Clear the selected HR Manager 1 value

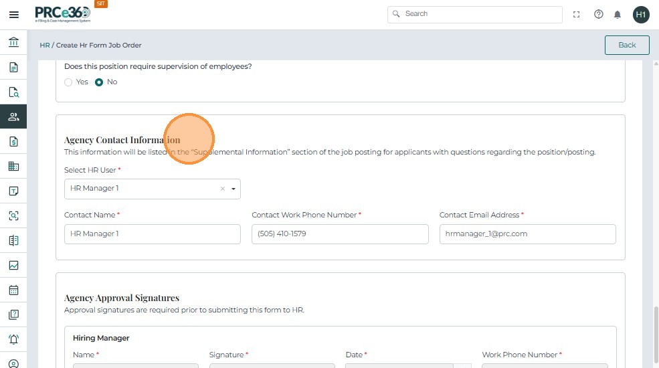point(223,189)
